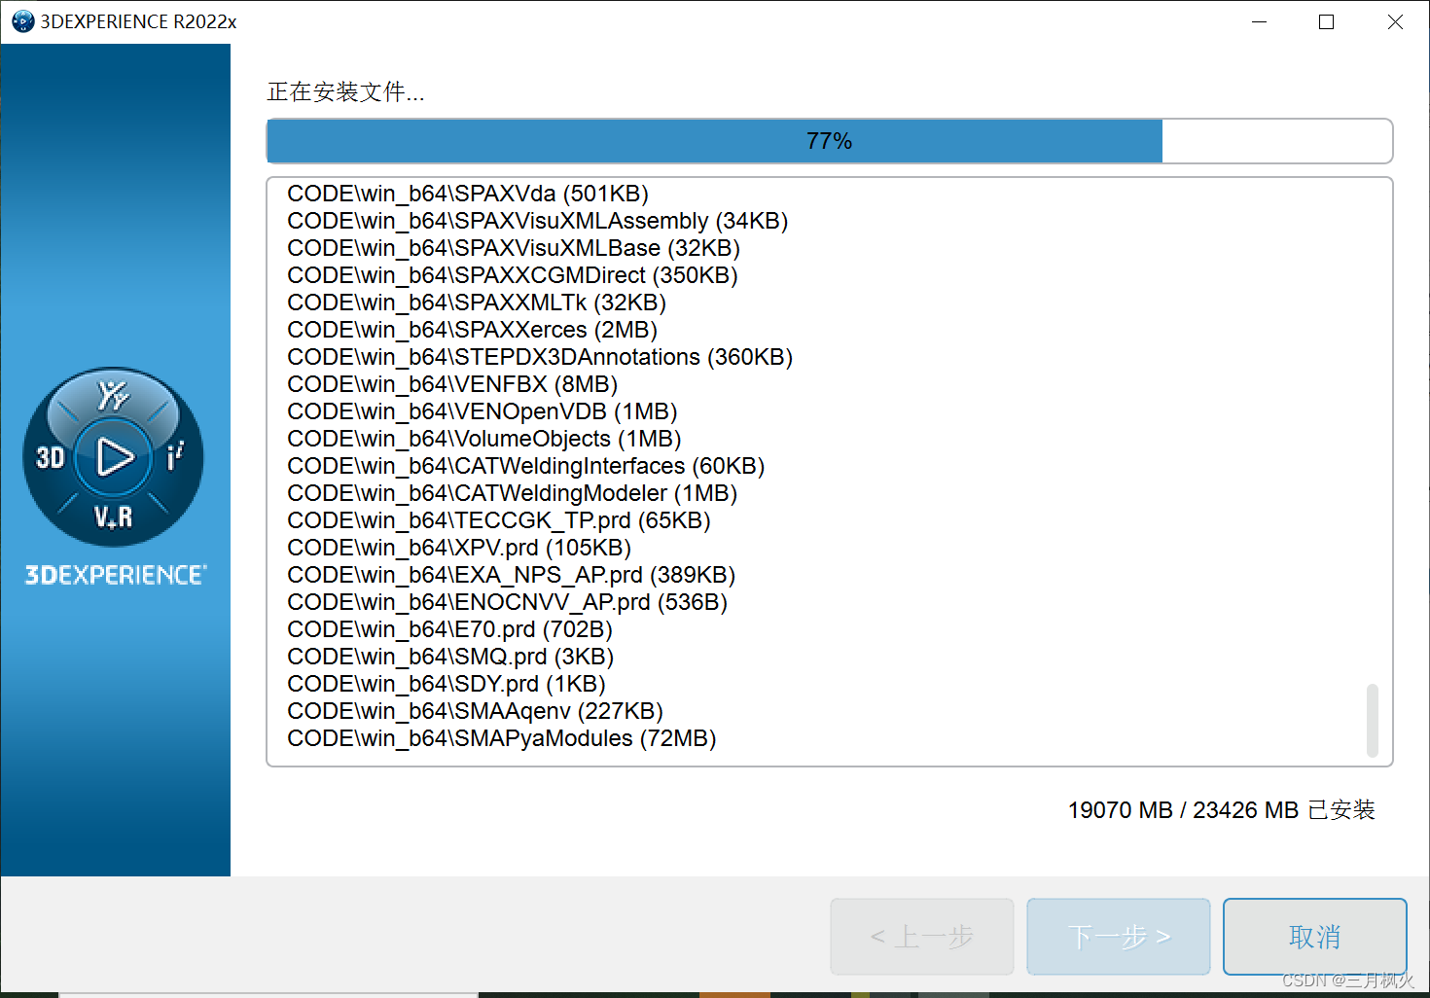The height and width of the screenshot is (998, 1430).
Task: Click the 上一步 (Back) button
Action: (922, 937)
